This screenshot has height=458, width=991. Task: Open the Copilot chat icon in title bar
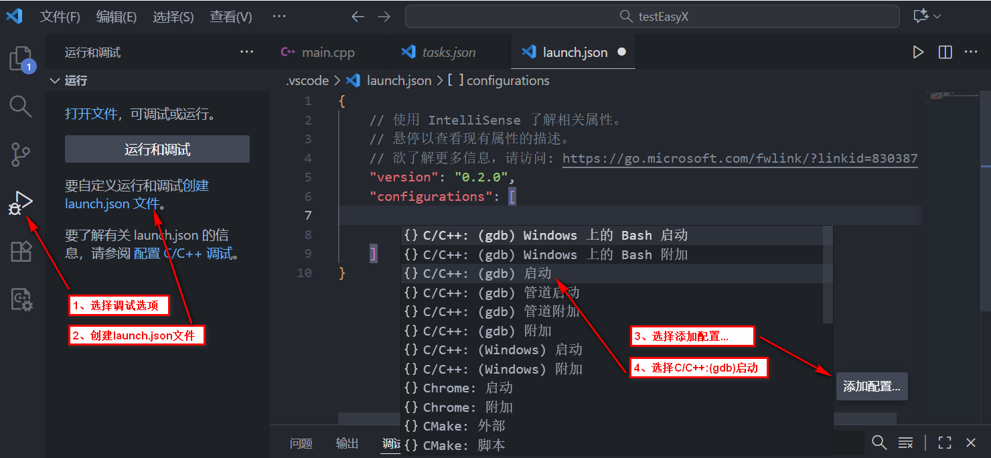click(x=921, y=16)
